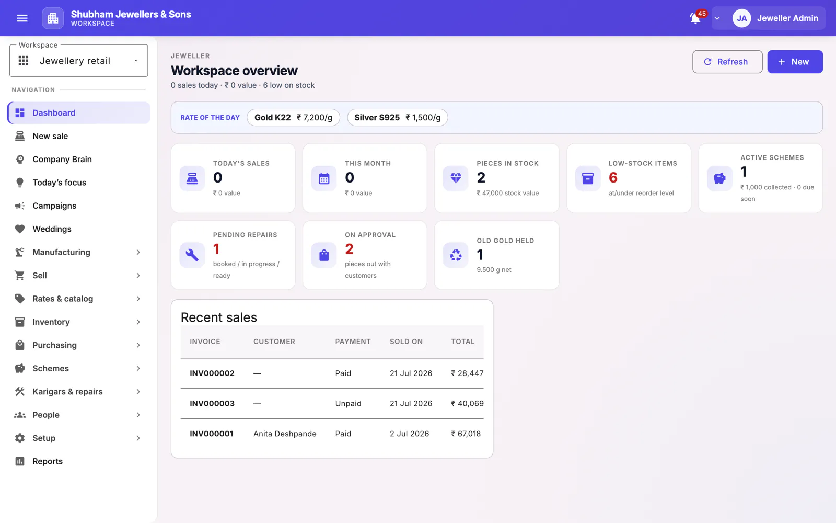Click the Unpaid payment status

(349, 404)
